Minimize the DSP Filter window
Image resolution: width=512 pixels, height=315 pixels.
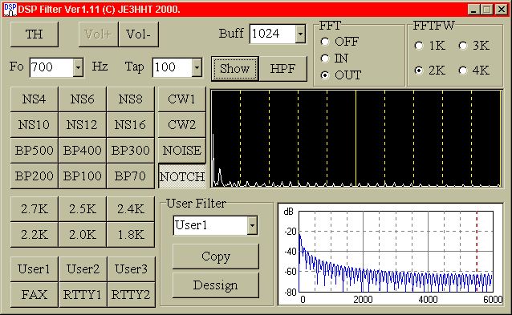click(473, 10)
